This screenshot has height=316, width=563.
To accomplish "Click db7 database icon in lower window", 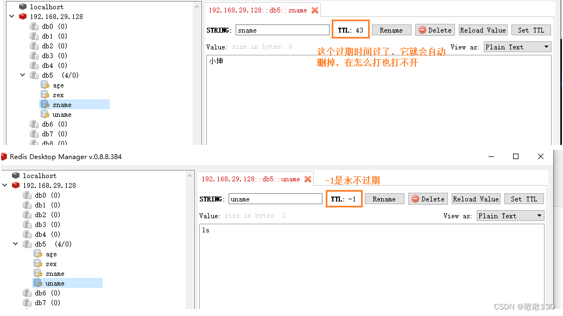I will click(x=27, y=302).
